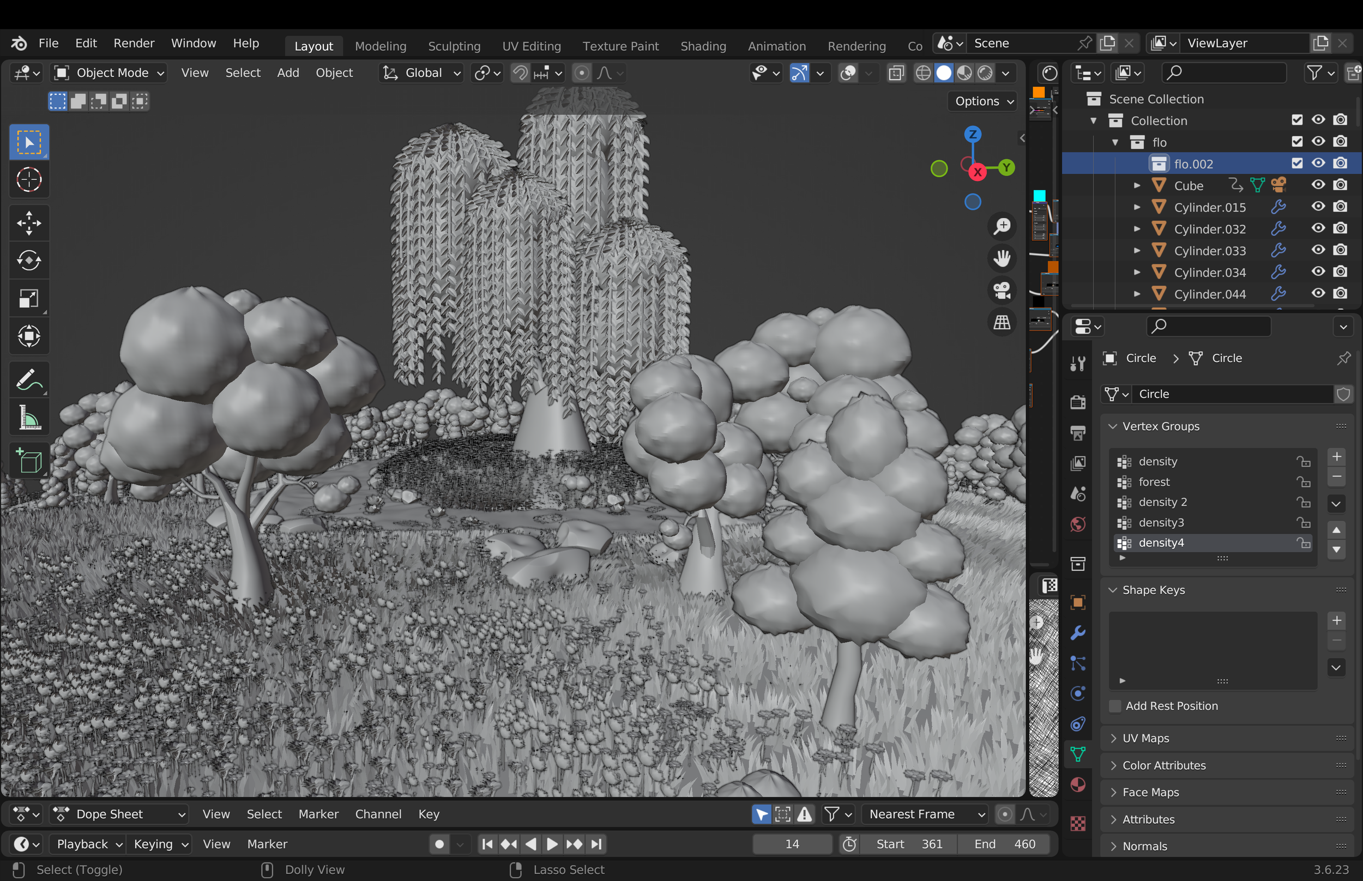Open the Modifiers properties tab

click(x=1078, y=633)
